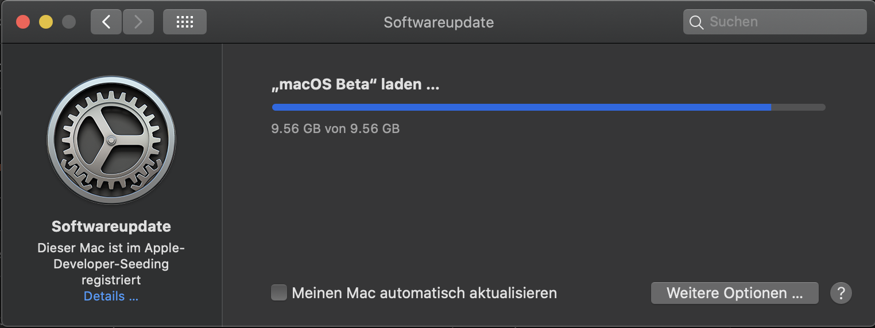
Task: Open the 'Weitere Optionen ...' button
Action: (x=735, y=293)
